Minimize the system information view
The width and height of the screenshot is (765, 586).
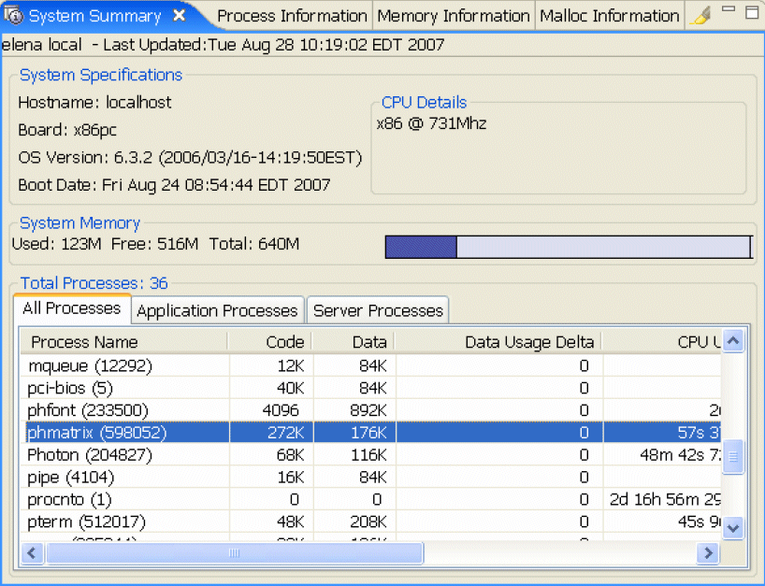pos(727,8)
